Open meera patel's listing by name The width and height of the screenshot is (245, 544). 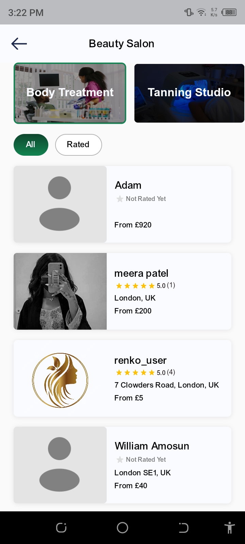tap(141, 273)
